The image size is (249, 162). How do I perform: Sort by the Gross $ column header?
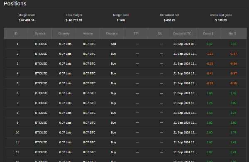tap(208, 34)
